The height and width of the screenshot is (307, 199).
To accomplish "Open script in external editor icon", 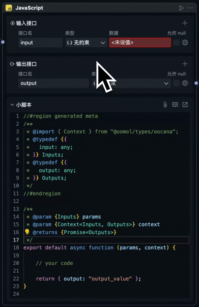I will click(x=185, y=105).
